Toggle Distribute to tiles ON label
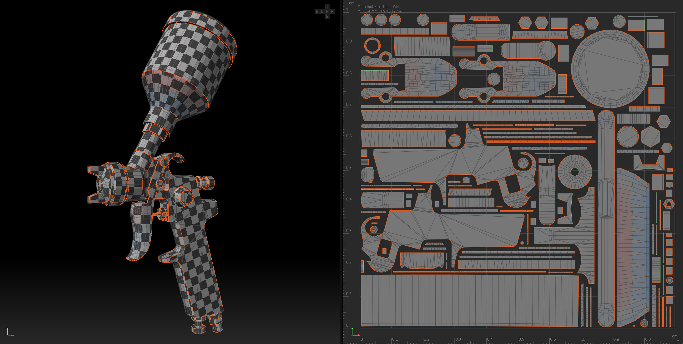 tap(378, 7)
